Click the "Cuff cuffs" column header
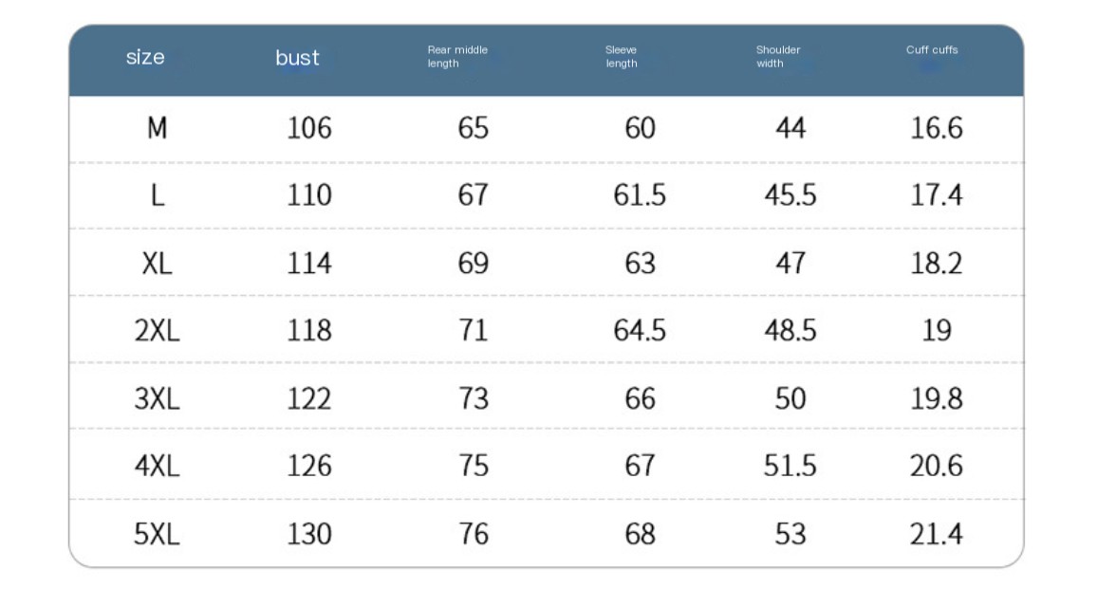The image size is (1097, 607). coord(932,50)
